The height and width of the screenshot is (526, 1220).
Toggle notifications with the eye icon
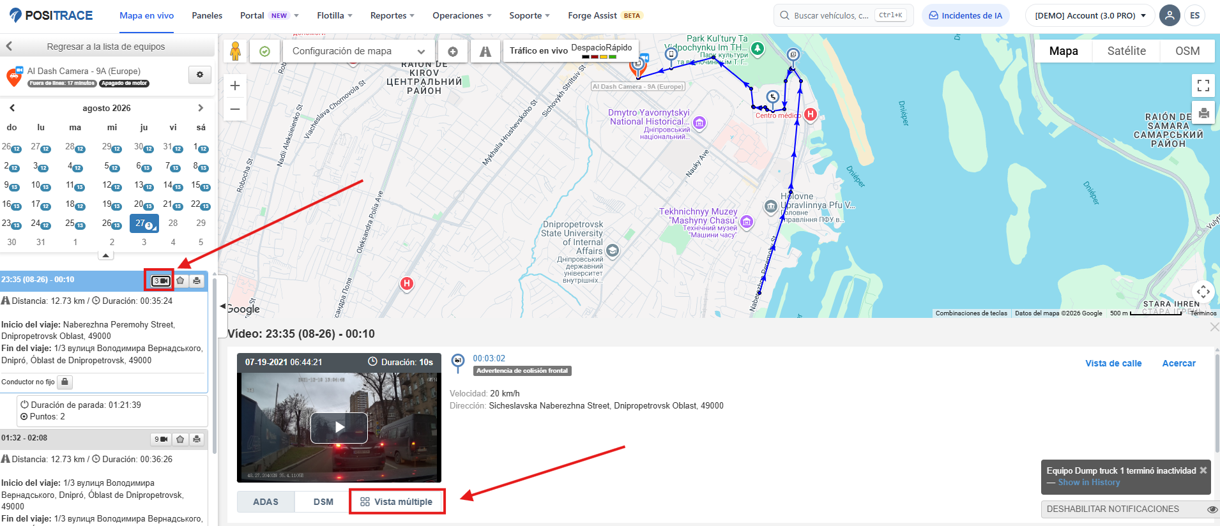pos(1212,509)
